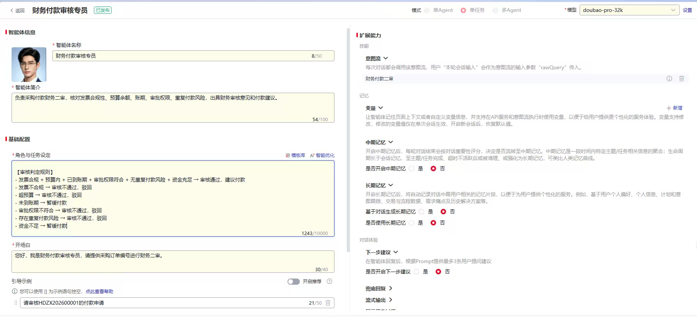
Task: Open the model 设置 link
Action: tap(687, 10)
